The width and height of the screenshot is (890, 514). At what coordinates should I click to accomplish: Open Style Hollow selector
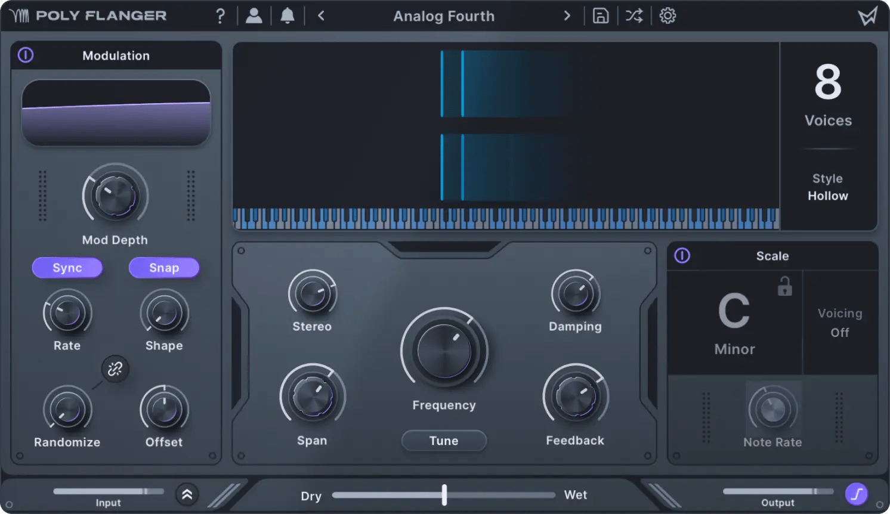coord(828,187)
